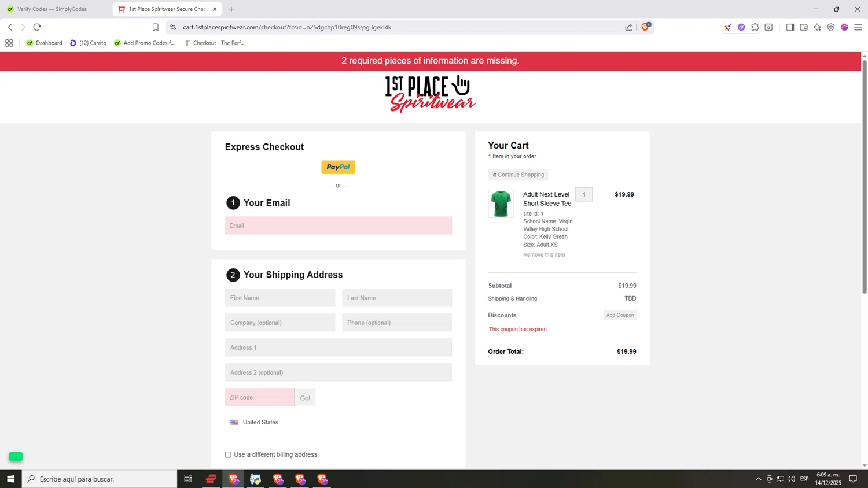The height and width of the screenshot is (488, 868).
Task: Reload the checkout page
Action: point(37,27)
